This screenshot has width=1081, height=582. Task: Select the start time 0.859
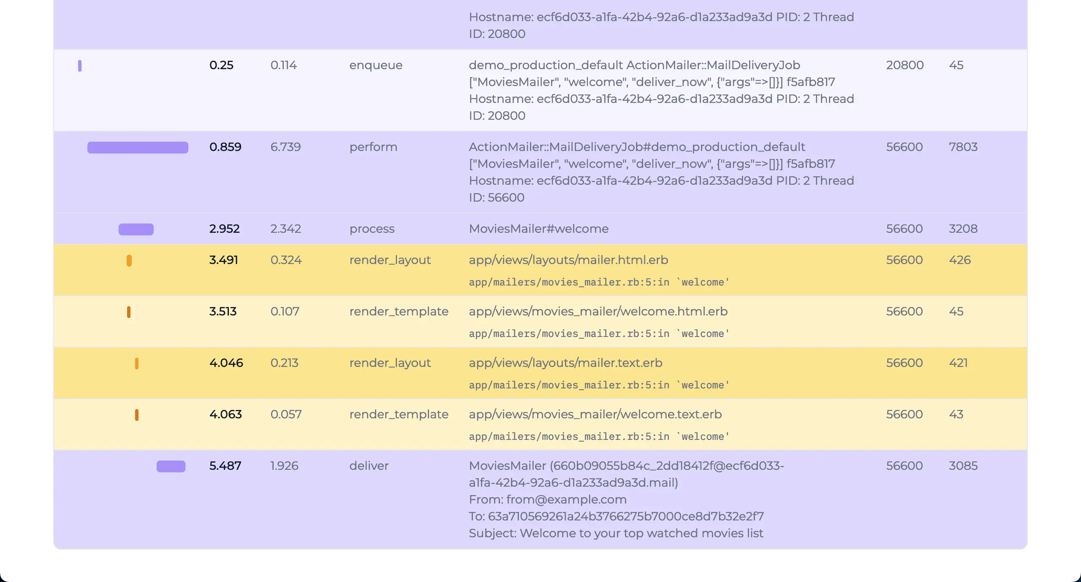[225, 147]
